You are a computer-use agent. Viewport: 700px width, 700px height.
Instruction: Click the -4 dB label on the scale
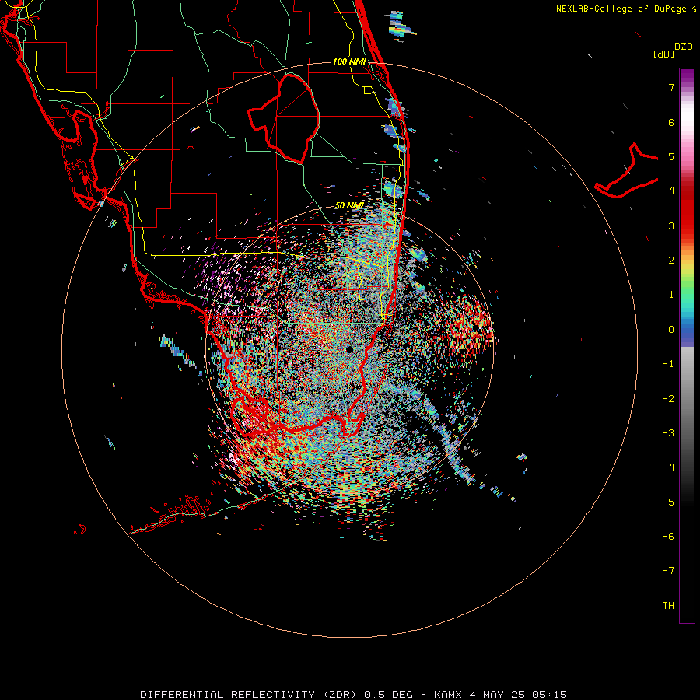click(x=668, y=467)
